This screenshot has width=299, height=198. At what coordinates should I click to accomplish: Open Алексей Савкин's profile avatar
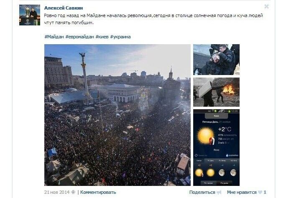(x=30, y=15)
